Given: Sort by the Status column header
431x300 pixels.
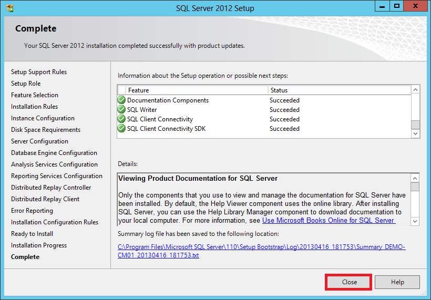Looking at the screenshot, I should point(339,90).
